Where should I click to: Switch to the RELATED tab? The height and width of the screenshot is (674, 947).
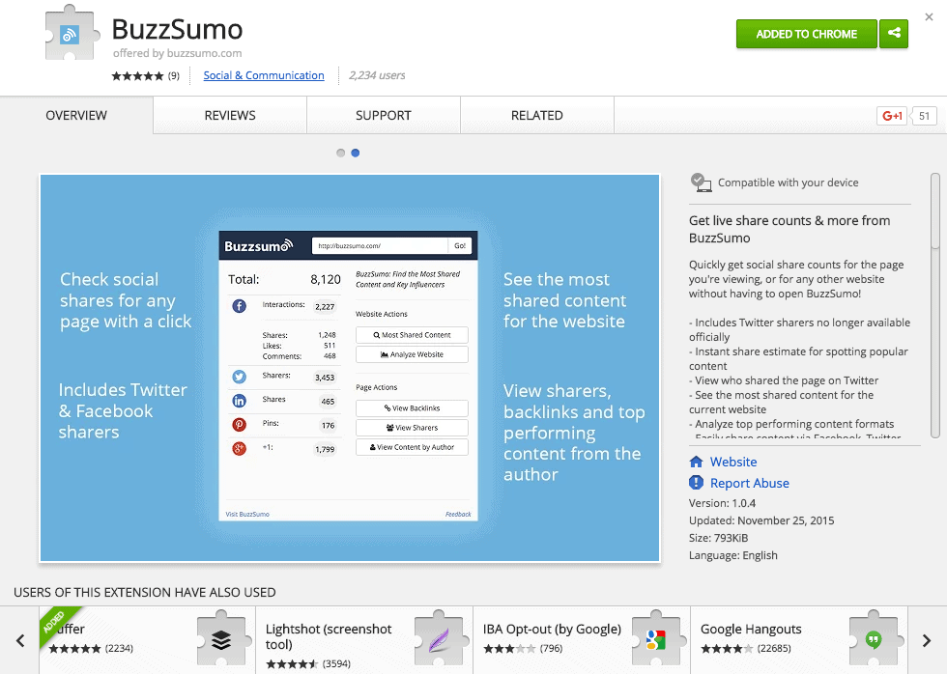pyautogui.click(x=536, y=115)
